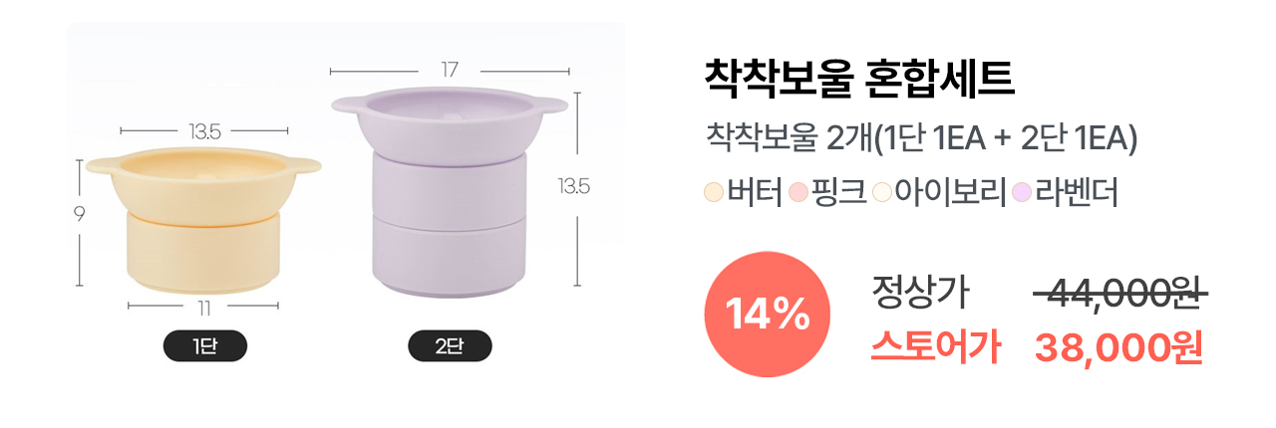Click the 2단 black label badge

[450, 346]
